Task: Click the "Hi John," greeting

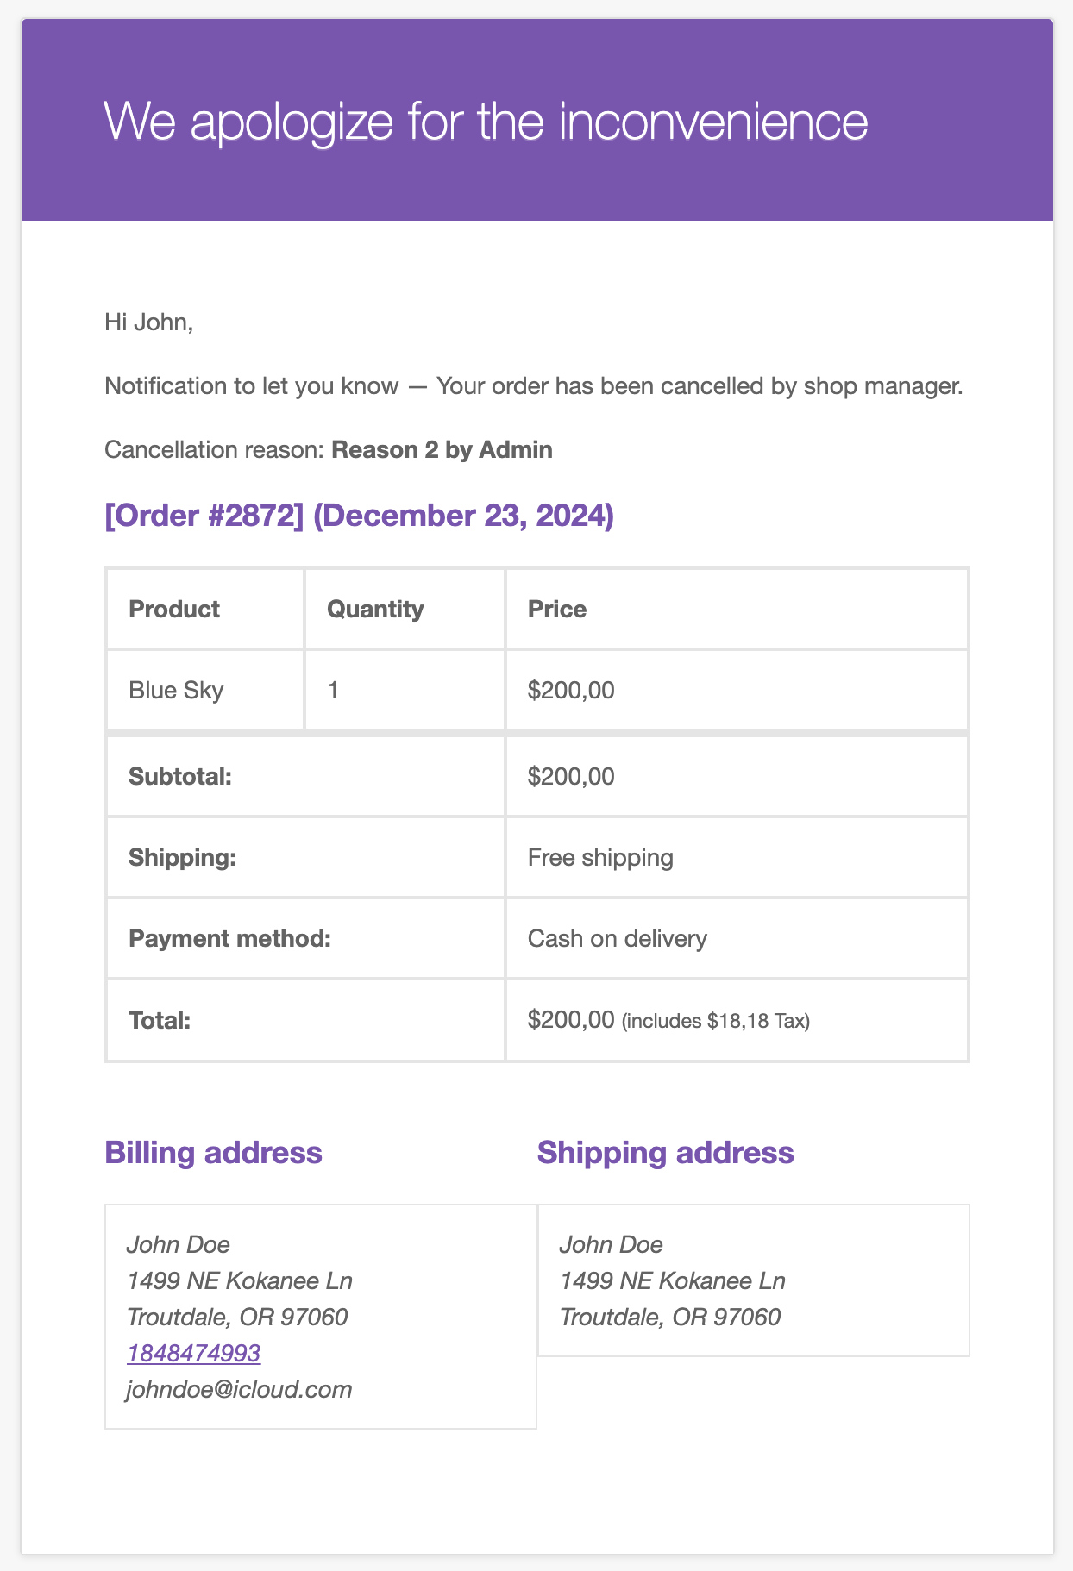Action: point(149,322)
